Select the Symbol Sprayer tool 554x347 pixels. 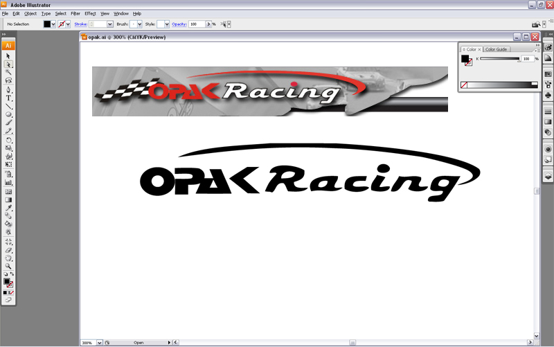point(8,174)
